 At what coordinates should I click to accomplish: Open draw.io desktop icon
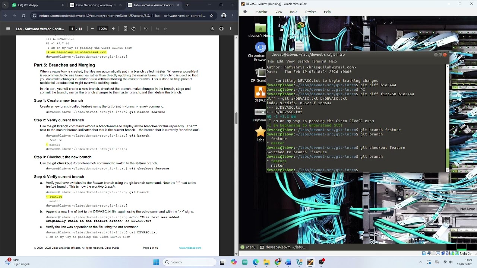(x=260, y=94)
